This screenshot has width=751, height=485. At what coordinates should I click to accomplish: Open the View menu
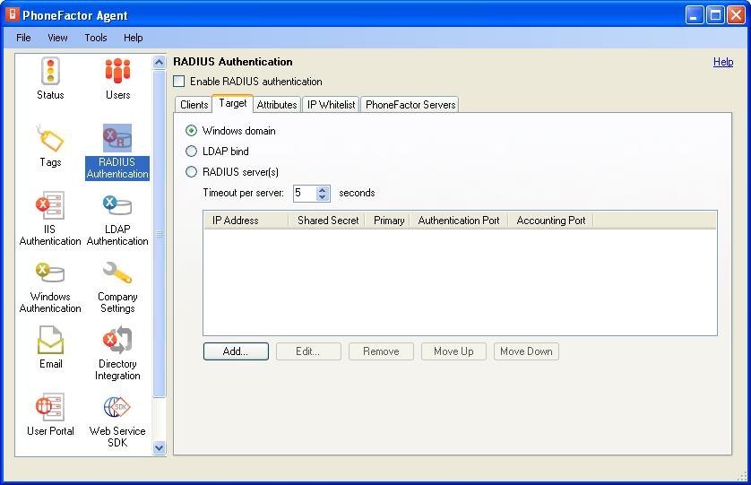point(57,38)
